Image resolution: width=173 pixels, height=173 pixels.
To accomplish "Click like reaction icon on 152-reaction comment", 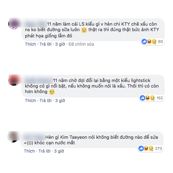I will tap(143, 98).
